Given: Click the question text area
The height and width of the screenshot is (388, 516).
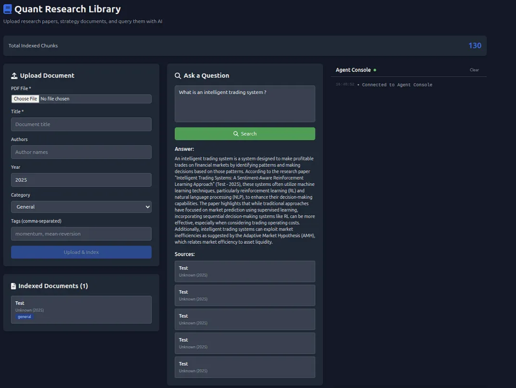Looking at the screenshot, I should pos(245,104).
